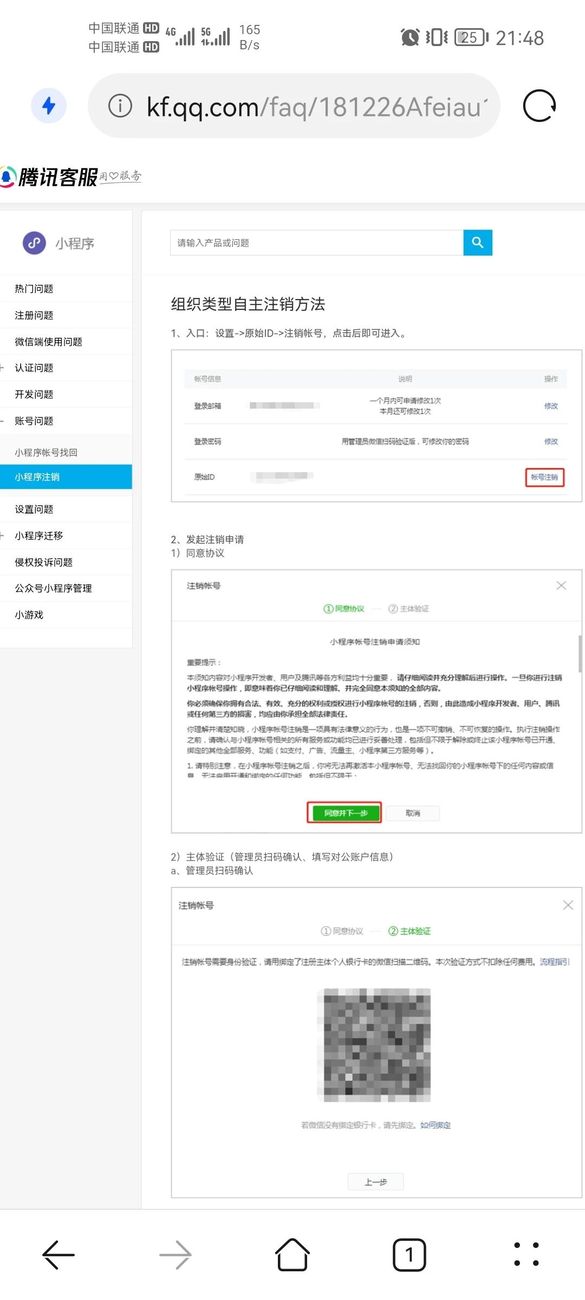The width and height of the screenshot is (585, 1300).
Task: Tap the kf.qq.com address bar
Action: [294, 106]
